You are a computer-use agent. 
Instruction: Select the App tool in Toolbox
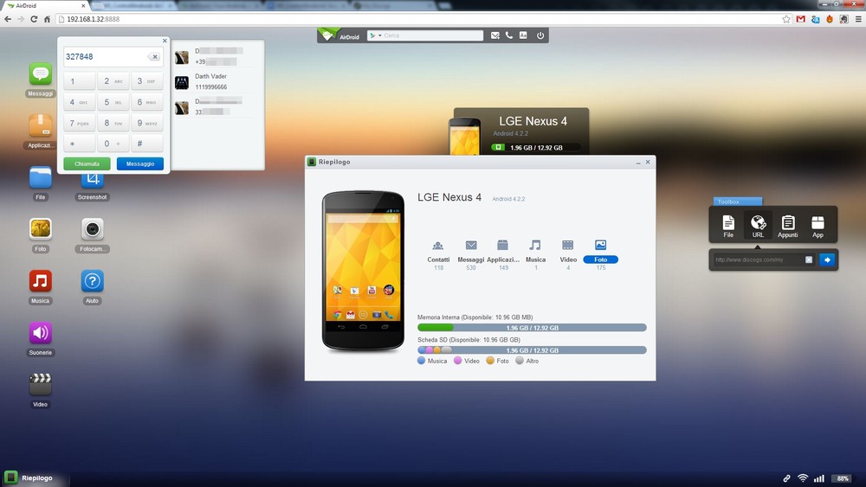(818, 226)
